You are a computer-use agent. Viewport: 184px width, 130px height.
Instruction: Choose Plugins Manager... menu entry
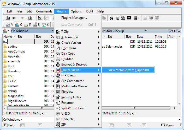click(78, 18)
